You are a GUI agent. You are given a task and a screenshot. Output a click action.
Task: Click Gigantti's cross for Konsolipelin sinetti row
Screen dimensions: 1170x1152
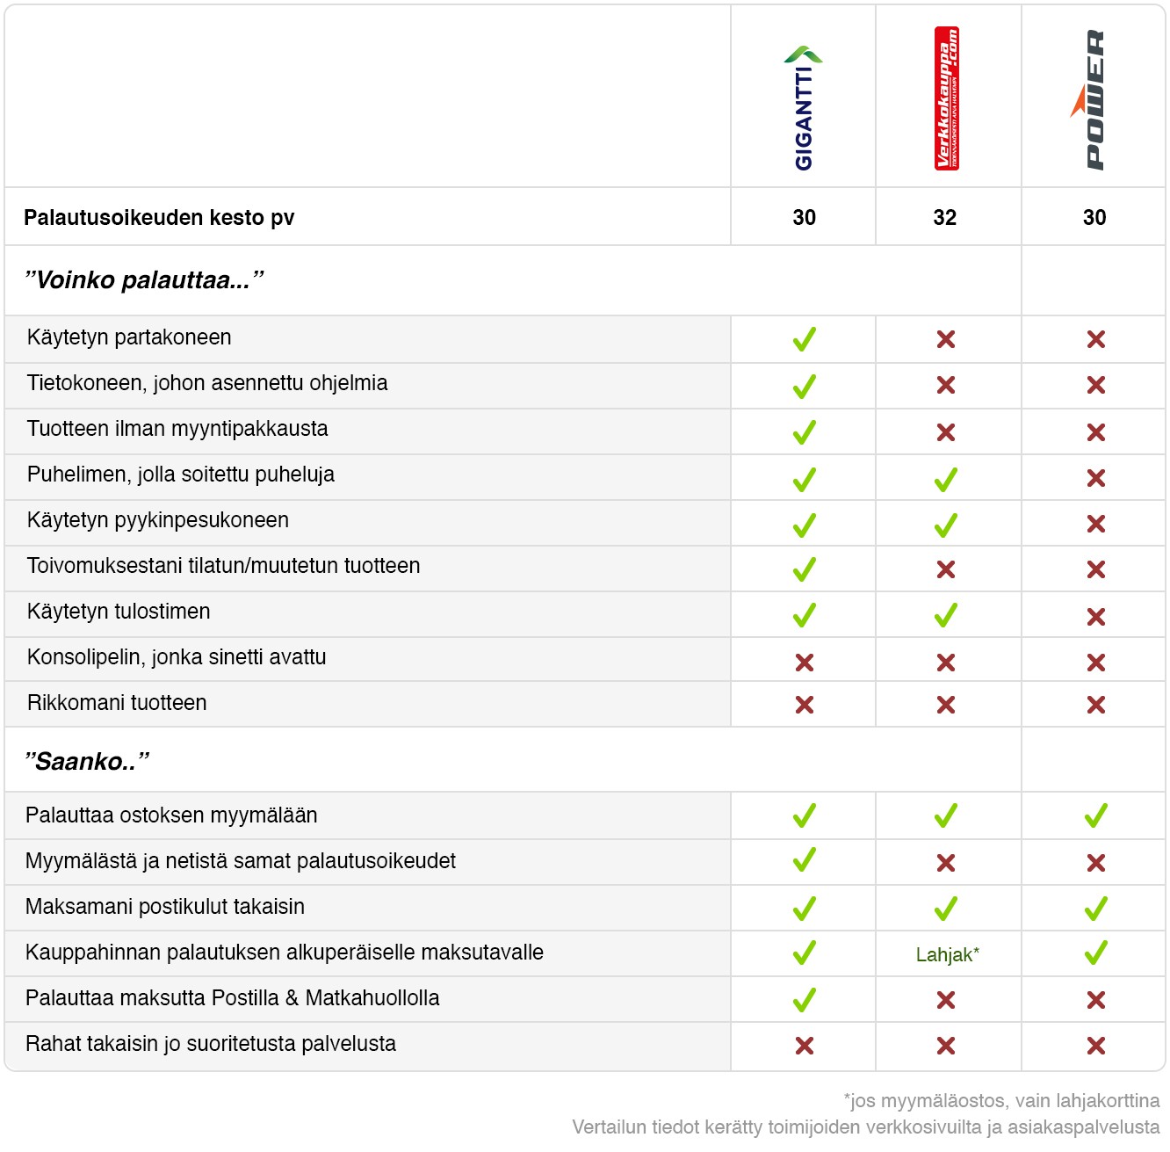(805, 663)
